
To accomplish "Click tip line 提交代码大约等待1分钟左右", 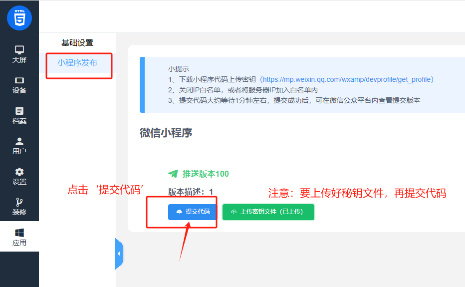I will [294, 100].
